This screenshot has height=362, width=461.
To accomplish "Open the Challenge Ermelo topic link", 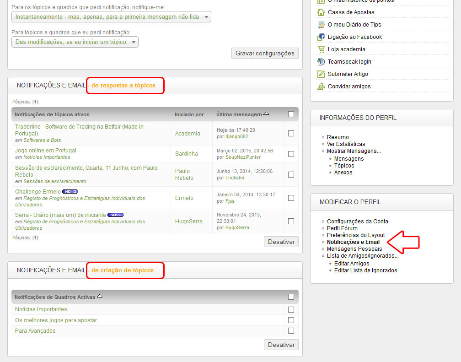I will pos(38,191).
